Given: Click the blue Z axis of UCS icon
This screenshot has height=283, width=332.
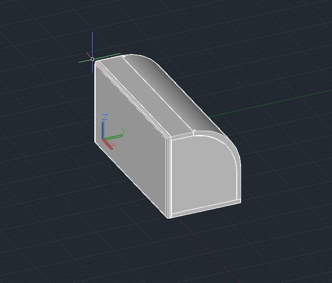Looking at the screenshot, I should pos(103,129).
